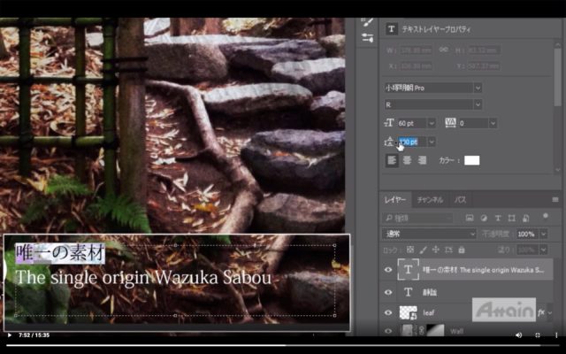Switch to the Paths tab
Viewport: 566px width, 354px height.
click(460, 199)
